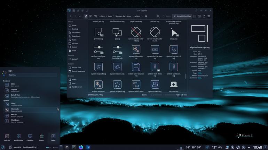
Task: Toggle Show Hidden Files button
Action: click(x=182, y=16)
